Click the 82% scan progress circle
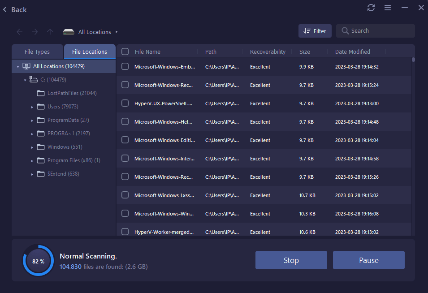The width and height of the screenshot is (428, 293). 38,260
